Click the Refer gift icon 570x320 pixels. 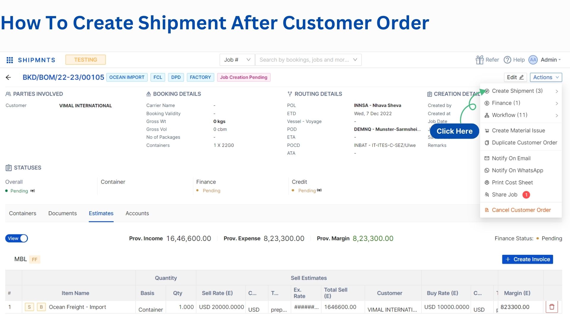tap(479, 60)
